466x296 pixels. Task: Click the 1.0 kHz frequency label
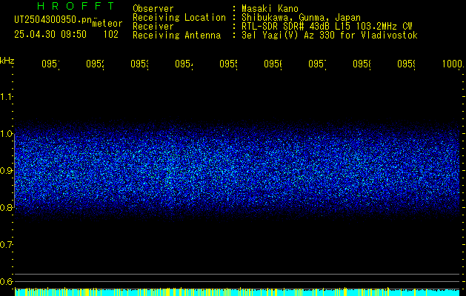tap(7, 134)
